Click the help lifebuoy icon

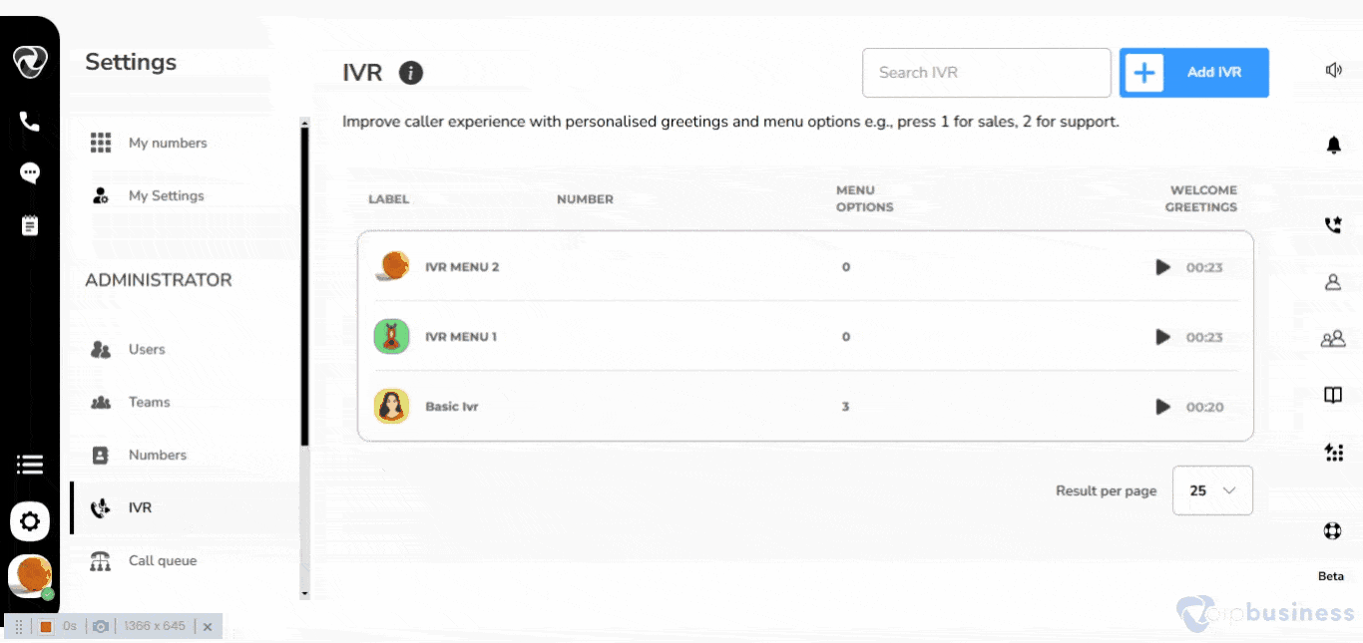[x=1332, y=530]
